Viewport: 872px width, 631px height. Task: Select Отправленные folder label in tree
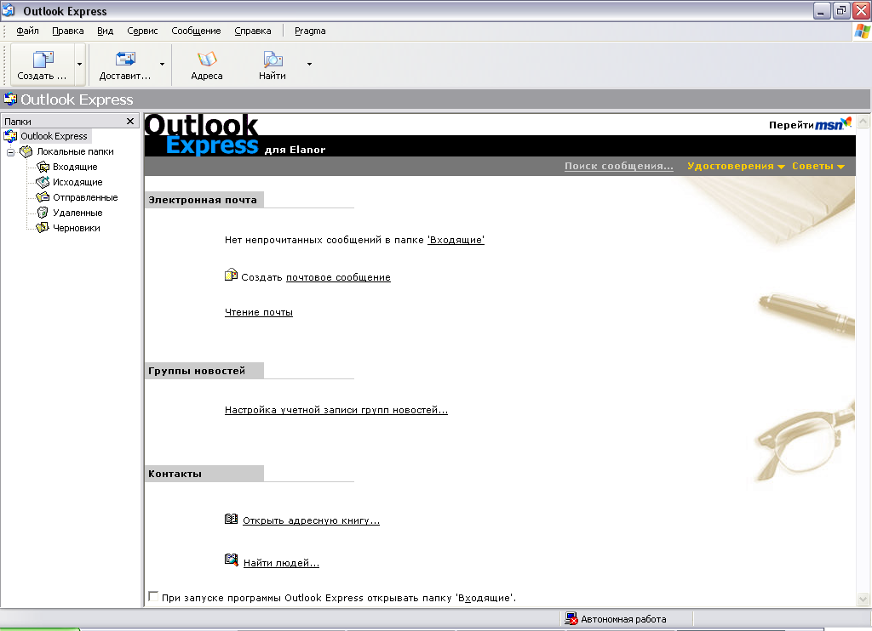85,197
